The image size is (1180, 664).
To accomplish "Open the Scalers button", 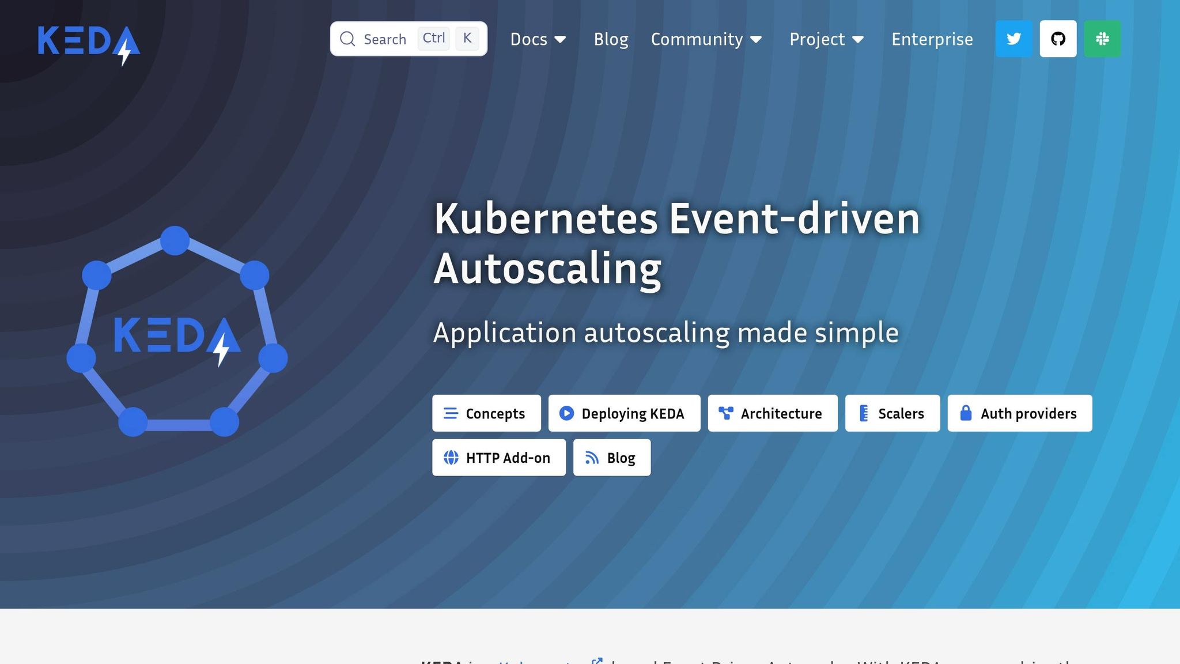I will (892, 413).
